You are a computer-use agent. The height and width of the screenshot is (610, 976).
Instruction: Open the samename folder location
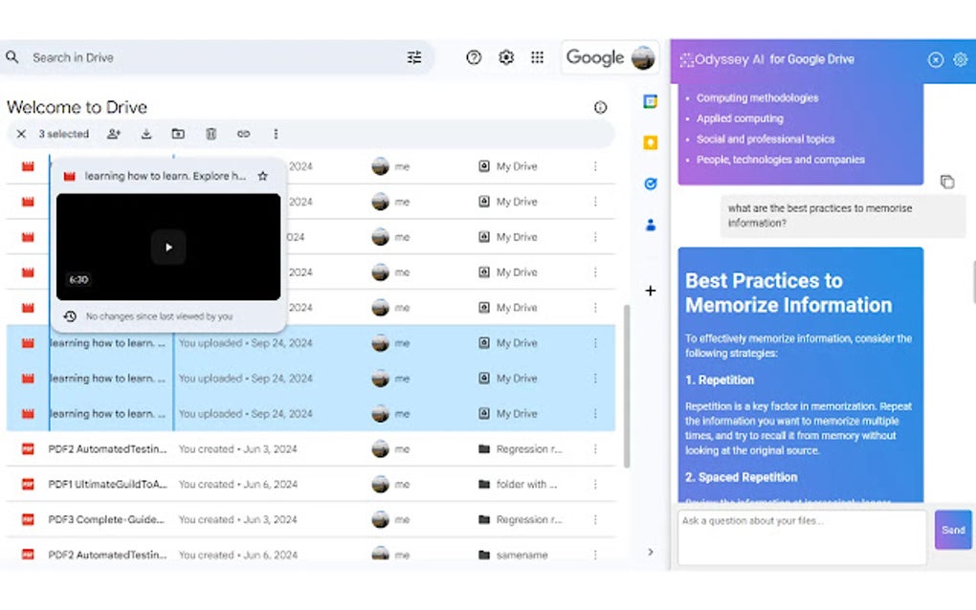[514, 555]
